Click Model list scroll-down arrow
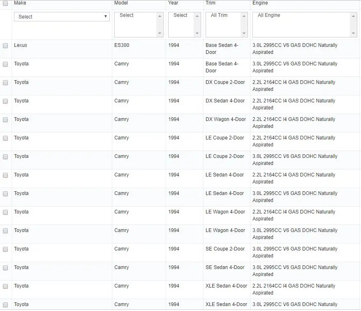 click(x=160, y=33)
